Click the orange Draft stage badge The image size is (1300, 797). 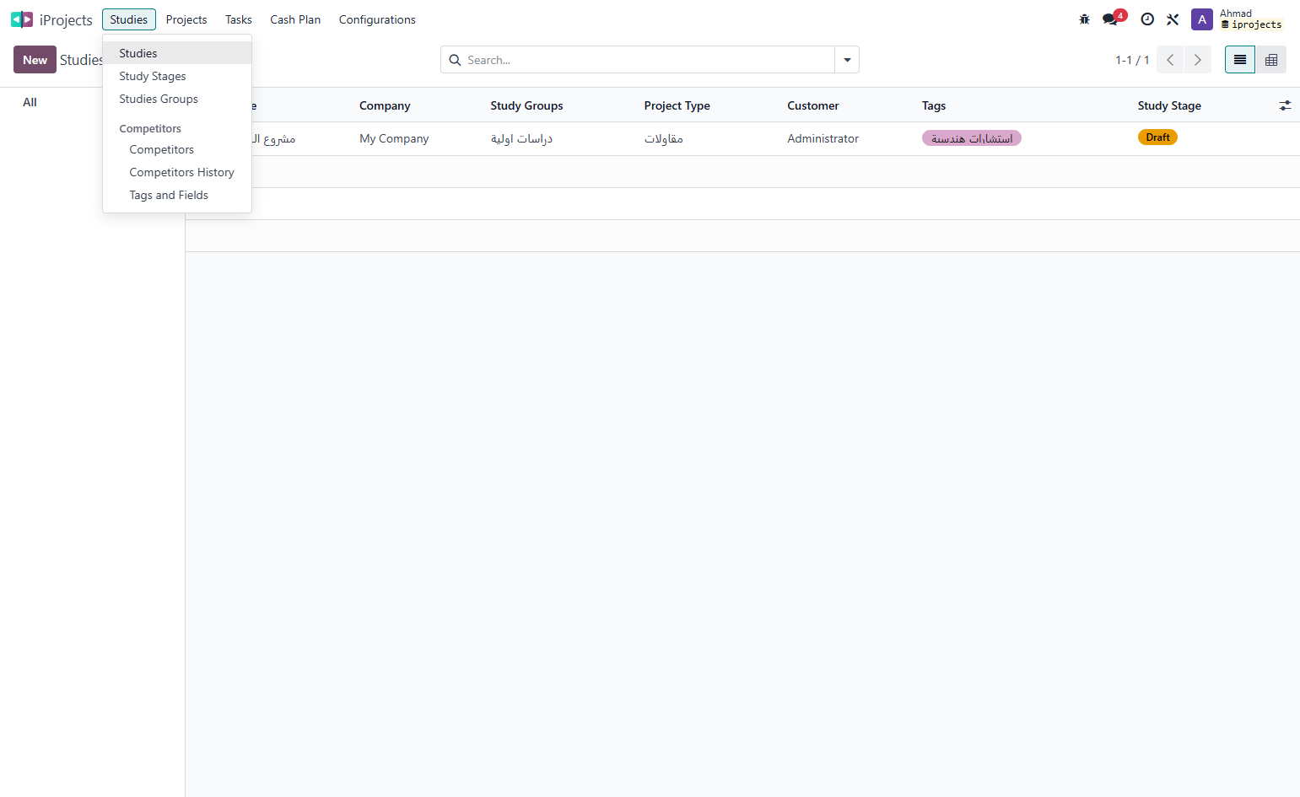click(x=1157, y=137)
